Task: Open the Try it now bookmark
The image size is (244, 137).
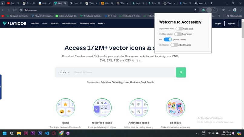Action: 110,16
